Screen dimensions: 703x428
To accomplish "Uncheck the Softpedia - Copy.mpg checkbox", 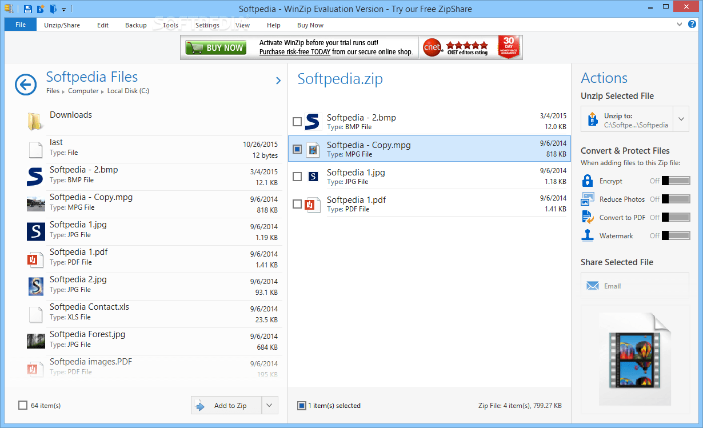I will pyautogui.click(x=297, y=149).
